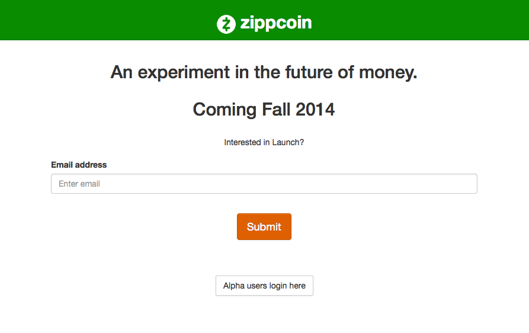Click the word 'Coming' in the subheading
This screenshot has width=529, height=333.
225,110
